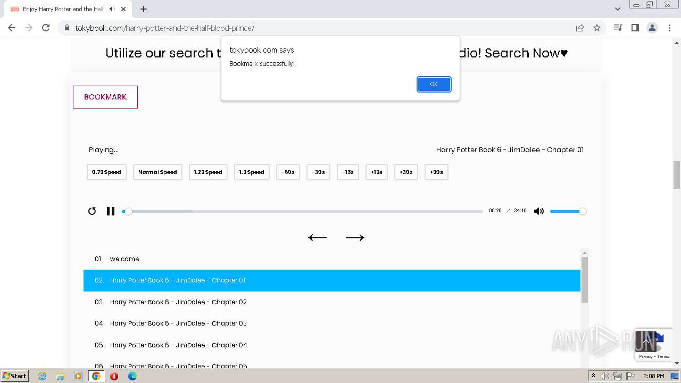Click the page vertical scrollbar
This screenshot has width=681, height=383.
click(x=677, y=175)
